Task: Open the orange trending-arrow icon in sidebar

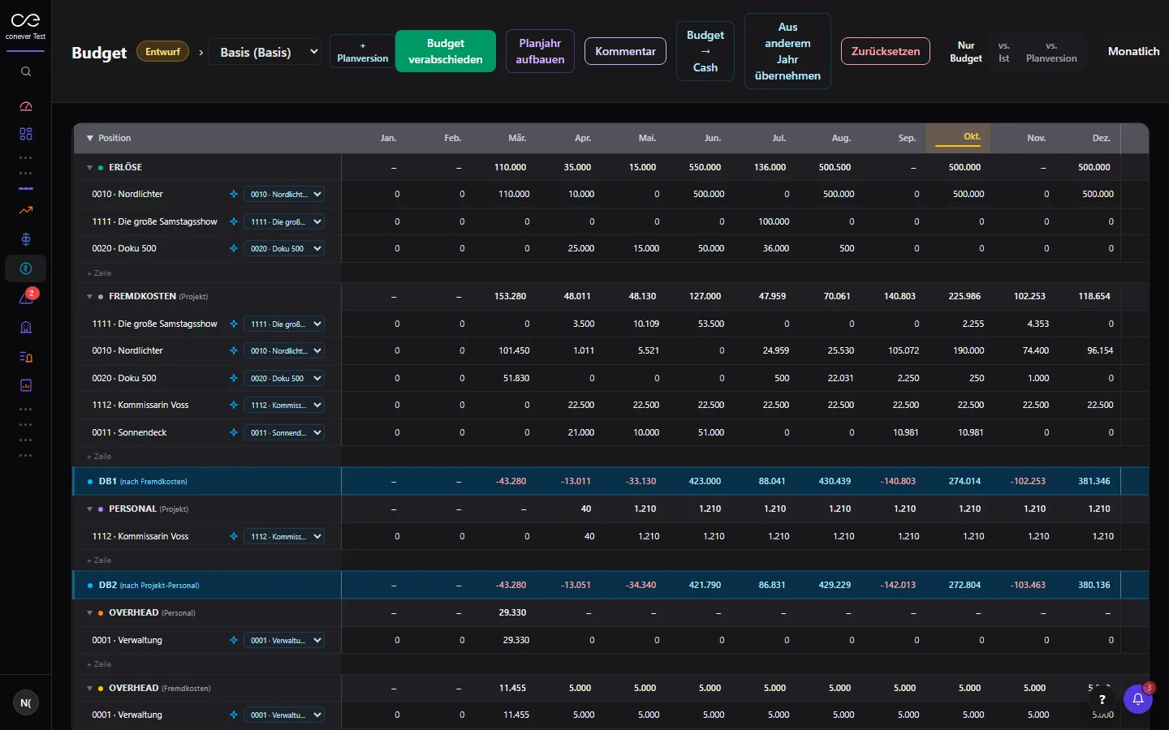Action: [26, 210]
